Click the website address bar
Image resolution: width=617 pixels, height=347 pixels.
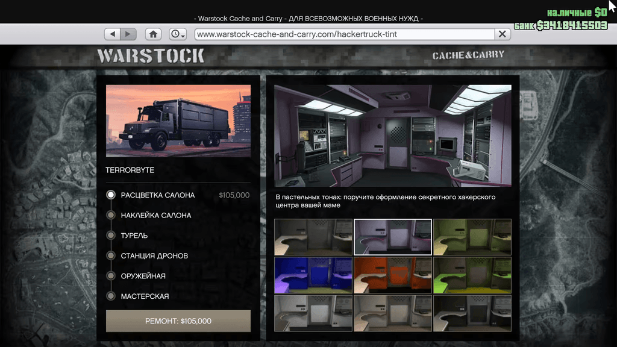(345, 34)
